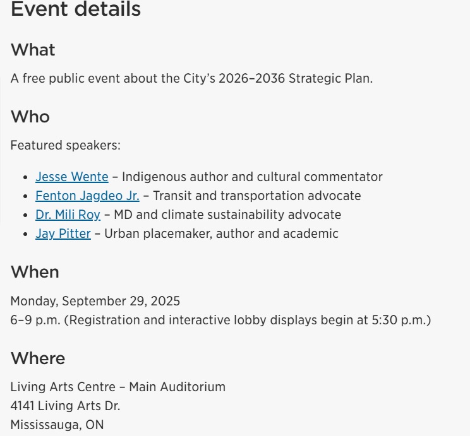Click the Urban placemaker, author and academic text
Screen dimensions: 470x436
coord(221,233)
